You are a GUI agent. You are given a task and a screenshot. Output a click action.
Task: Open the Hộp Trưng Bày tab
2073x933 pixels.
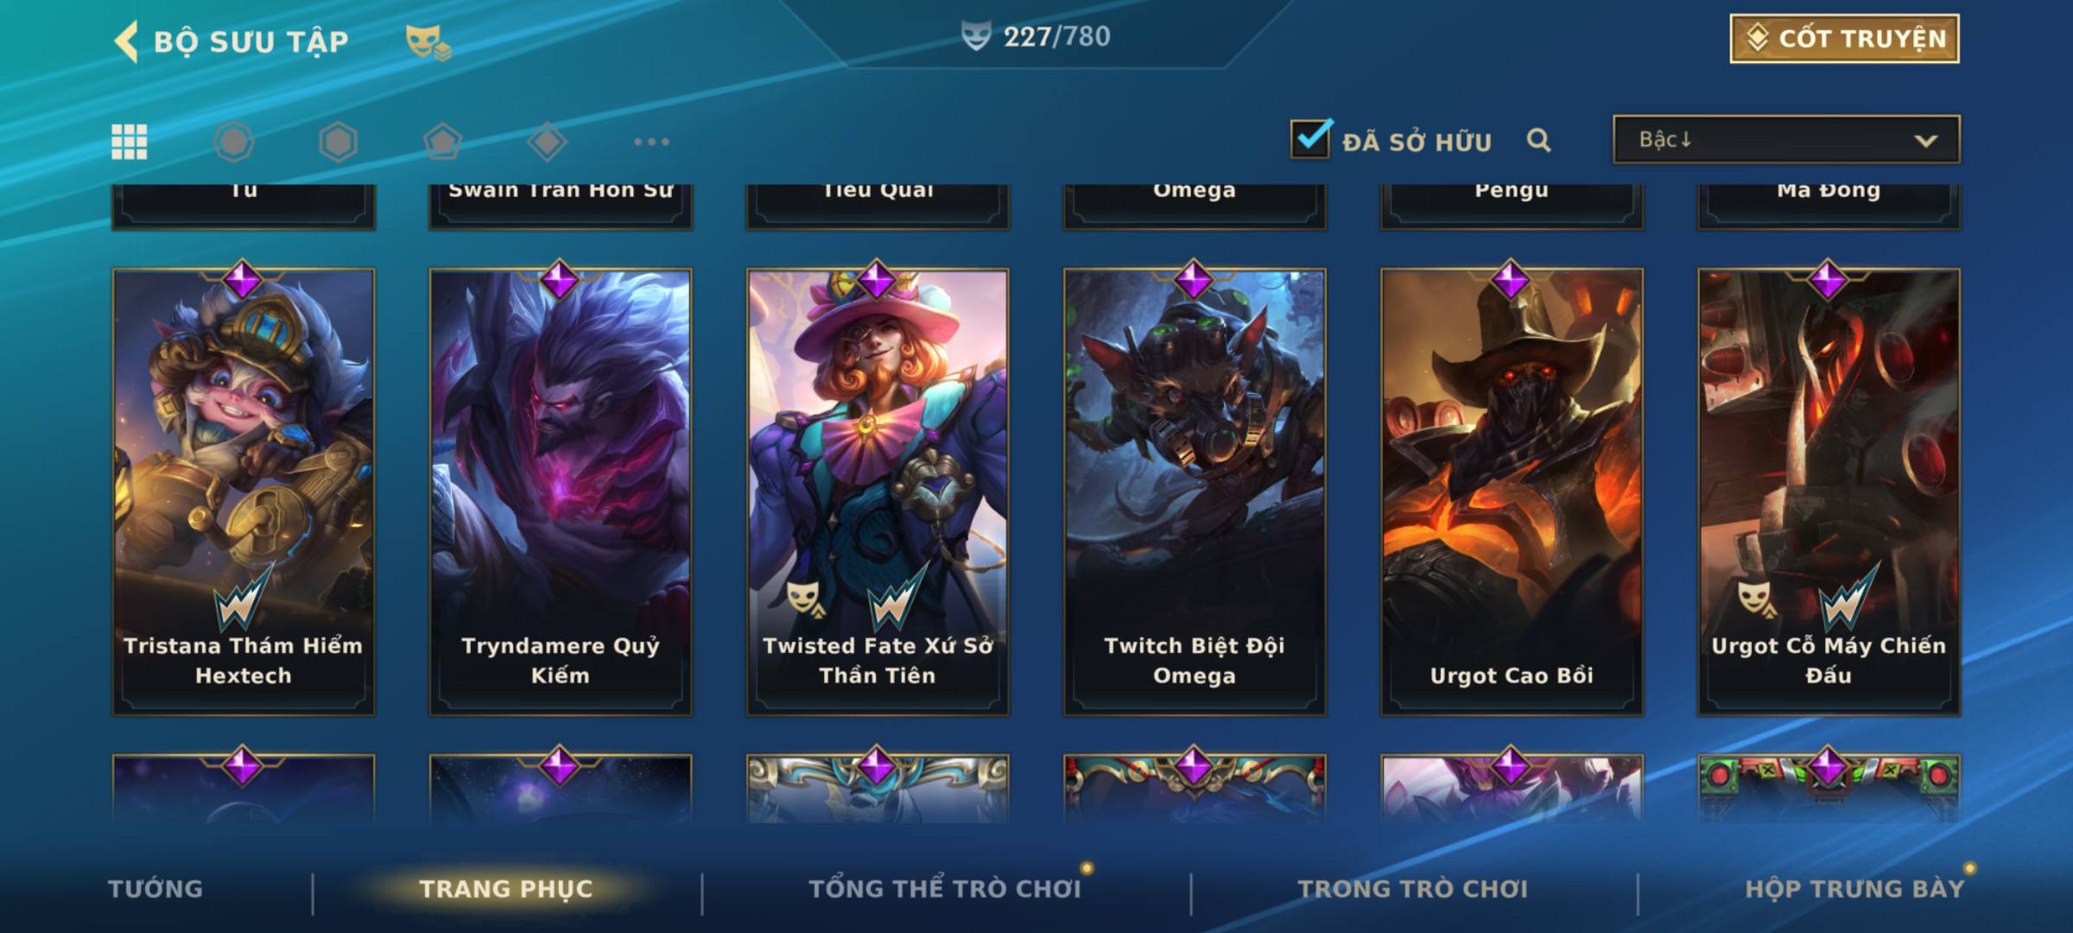click(x=1854, y=889)
